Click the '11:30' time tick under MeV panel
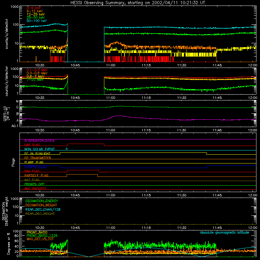This screenshot has width=260, height=260. click(182, 98)
